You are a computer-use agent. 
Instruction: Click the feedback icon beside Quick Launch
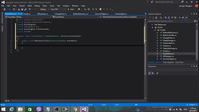[x=152, y=2]
